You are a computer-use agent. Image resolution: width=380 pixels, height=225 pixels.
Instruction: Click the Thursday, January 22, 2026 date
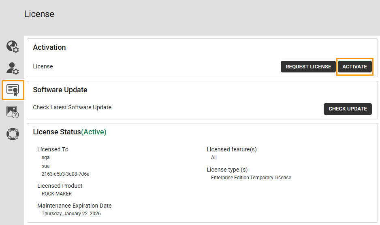[x=71, y=214]
